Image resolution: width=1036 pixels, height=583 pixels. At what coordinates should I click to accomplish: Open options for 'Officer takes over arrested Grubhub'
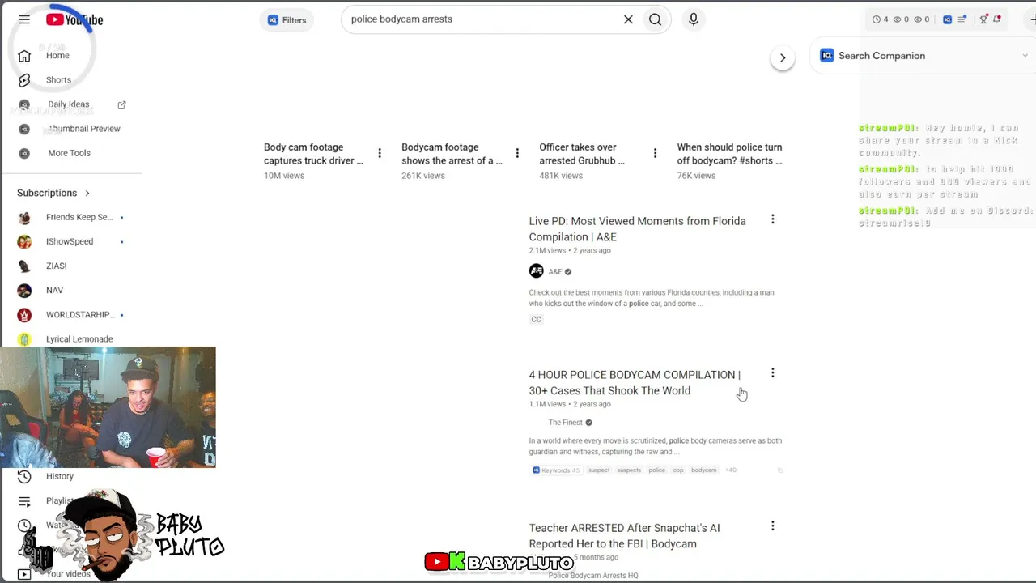point(655,153)
